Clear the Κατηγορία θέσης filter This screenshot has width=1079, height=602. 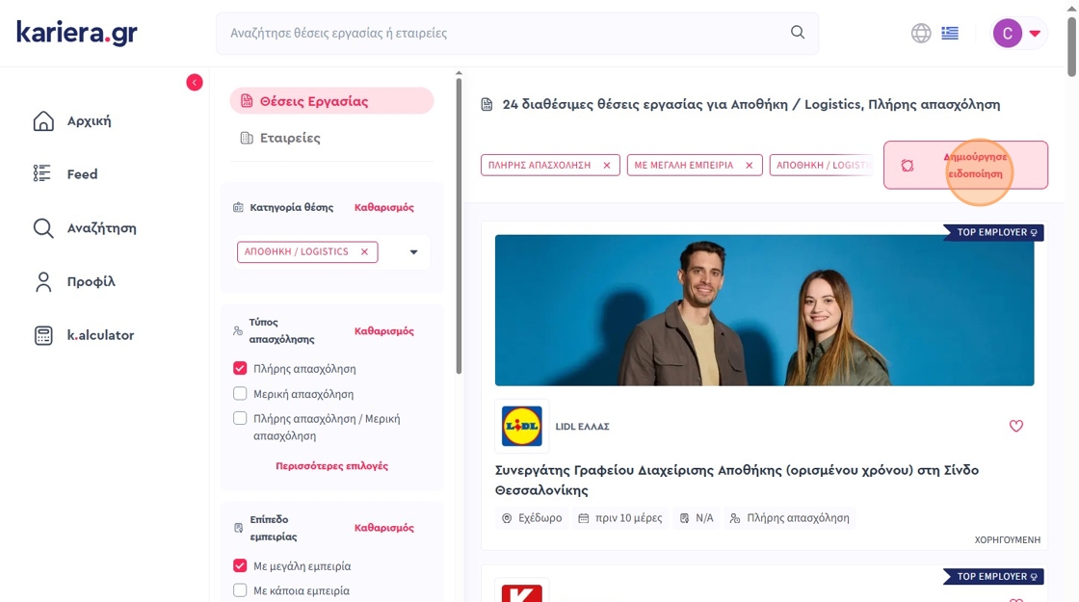click(384, 207)
